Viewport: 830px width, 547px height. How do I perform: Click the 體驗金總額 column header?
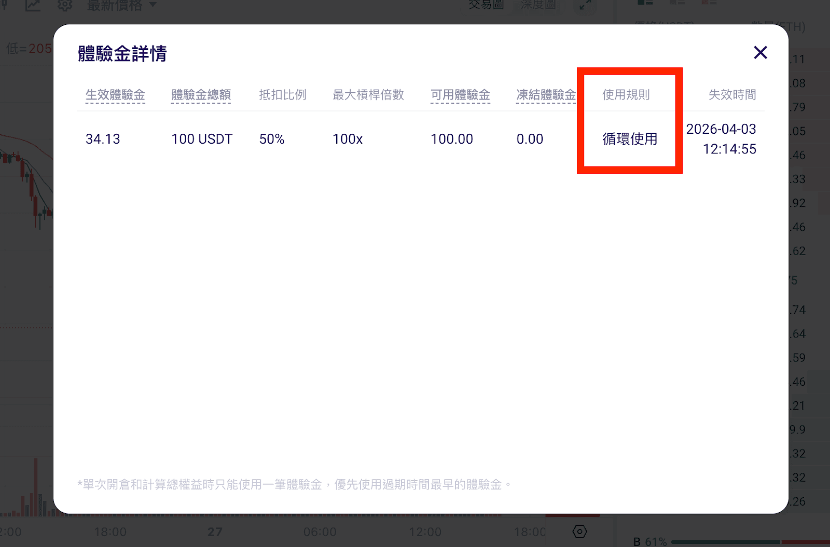point(201,95)
